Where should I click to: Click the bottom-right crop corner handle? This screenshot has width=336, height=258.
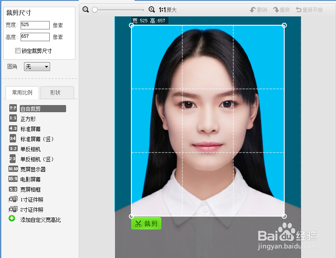(x=284, y=216)
